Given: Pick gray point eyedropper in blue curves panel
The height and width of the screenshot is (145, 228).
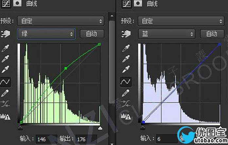Looking at the screenshot, I should coord(126,59).
